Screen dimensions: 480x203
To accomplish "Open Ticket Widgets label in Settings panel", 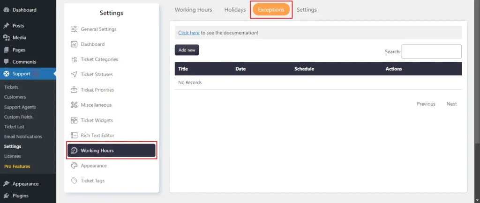I will click(97, 120).
